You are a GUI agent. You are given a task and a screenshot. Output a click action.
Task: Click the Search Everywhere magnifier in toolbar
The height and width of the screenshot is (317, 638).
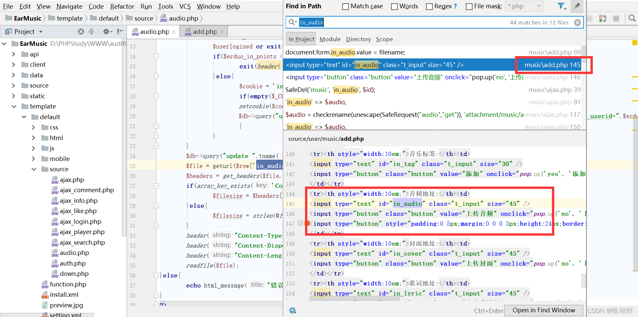[632, 18]
